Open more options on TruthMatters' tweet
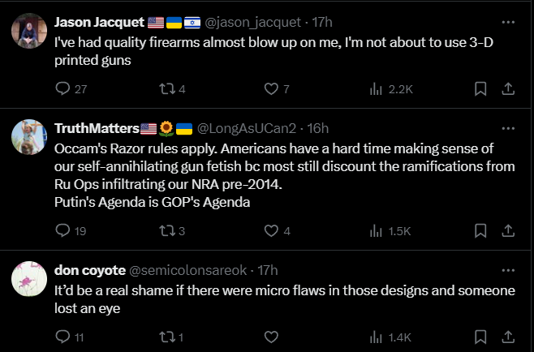This screenshot has height=352, width=534. pyautogui.click(x=508, y=128)
